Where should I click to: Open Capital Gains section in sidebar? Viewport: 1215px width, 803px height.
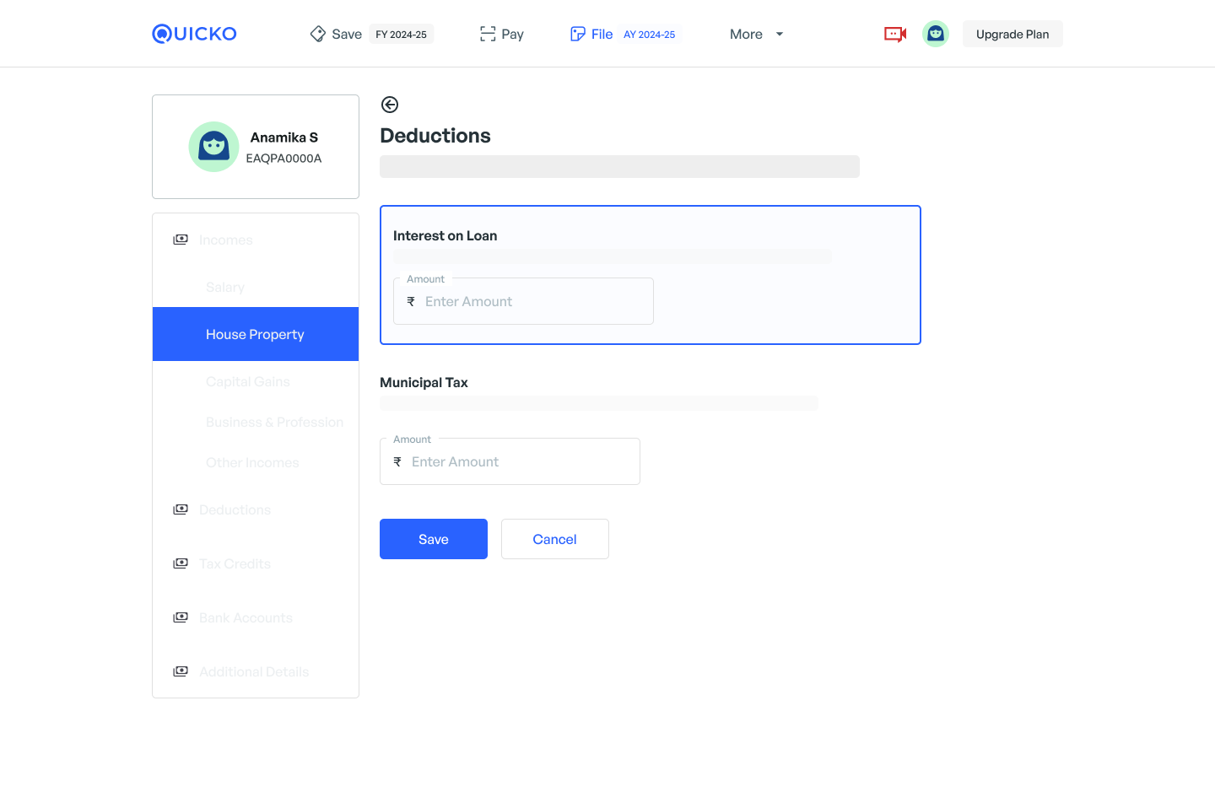[247, 381]
